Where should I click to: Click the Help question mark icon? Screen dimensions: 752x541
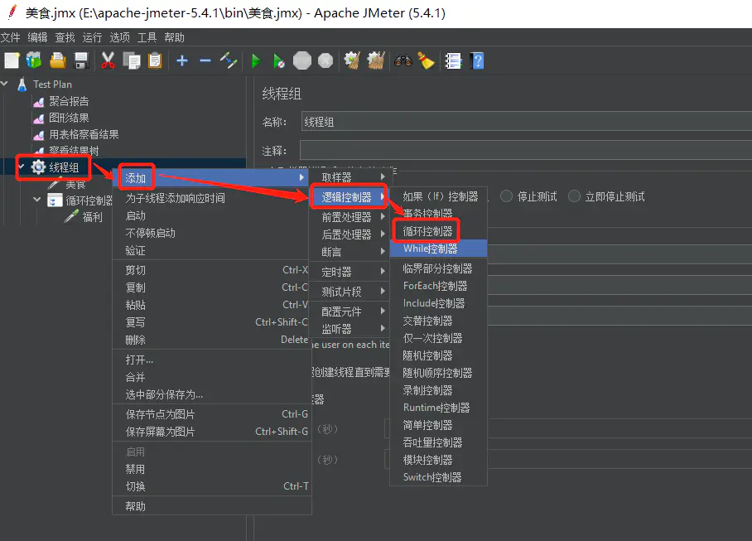tap(477, 61)
